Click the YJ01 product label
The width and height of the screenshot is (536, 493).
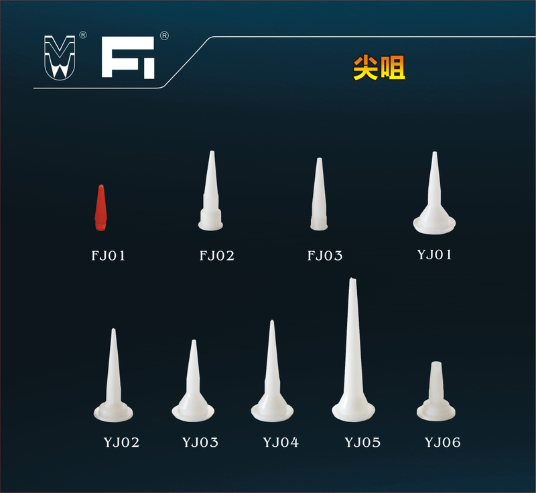[x=434, y=255]
